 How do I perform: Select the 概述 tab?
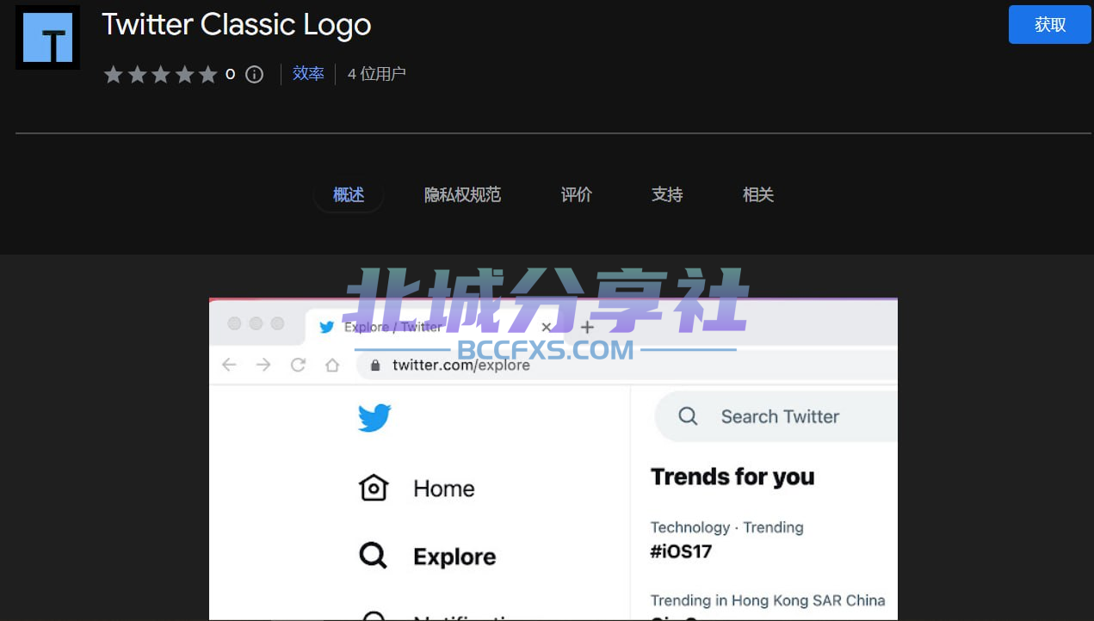click(x=349, y=195)
